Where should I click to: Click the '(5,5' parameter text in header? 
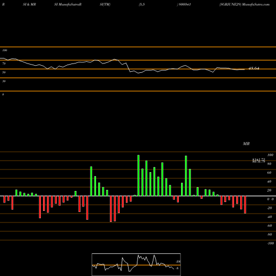[x=142, y=4]
